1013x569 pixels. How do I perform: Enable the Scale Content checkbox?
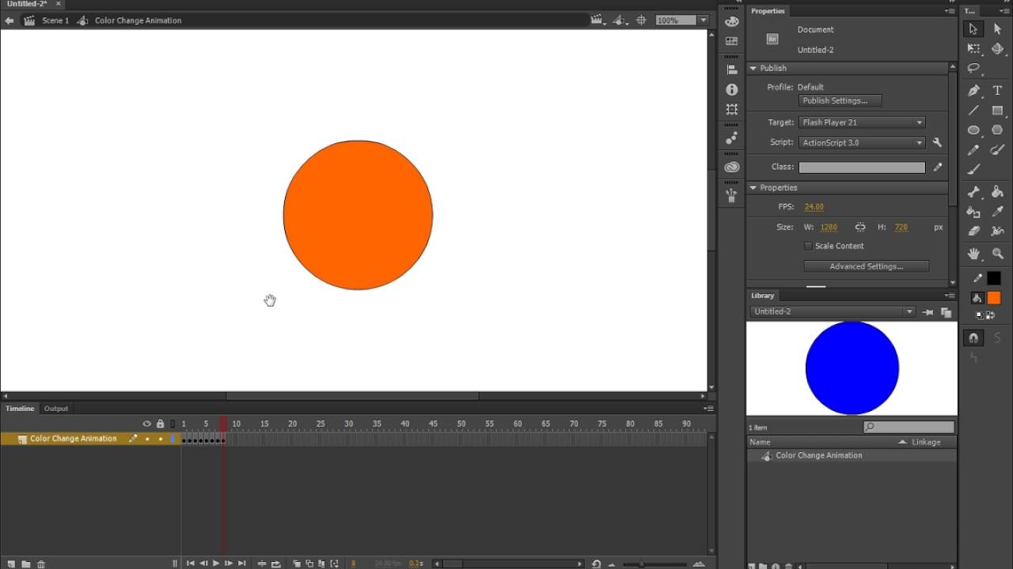(808, 246)
